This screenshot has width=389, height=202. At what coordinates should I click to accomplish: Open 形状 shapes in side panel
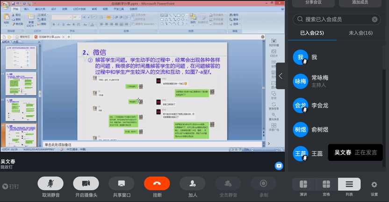coord(274,96)
